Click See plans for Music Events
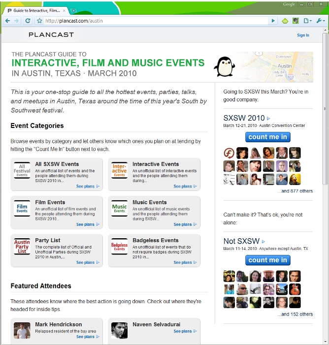Viewport: 329px width, 345px height. [185, 224]
